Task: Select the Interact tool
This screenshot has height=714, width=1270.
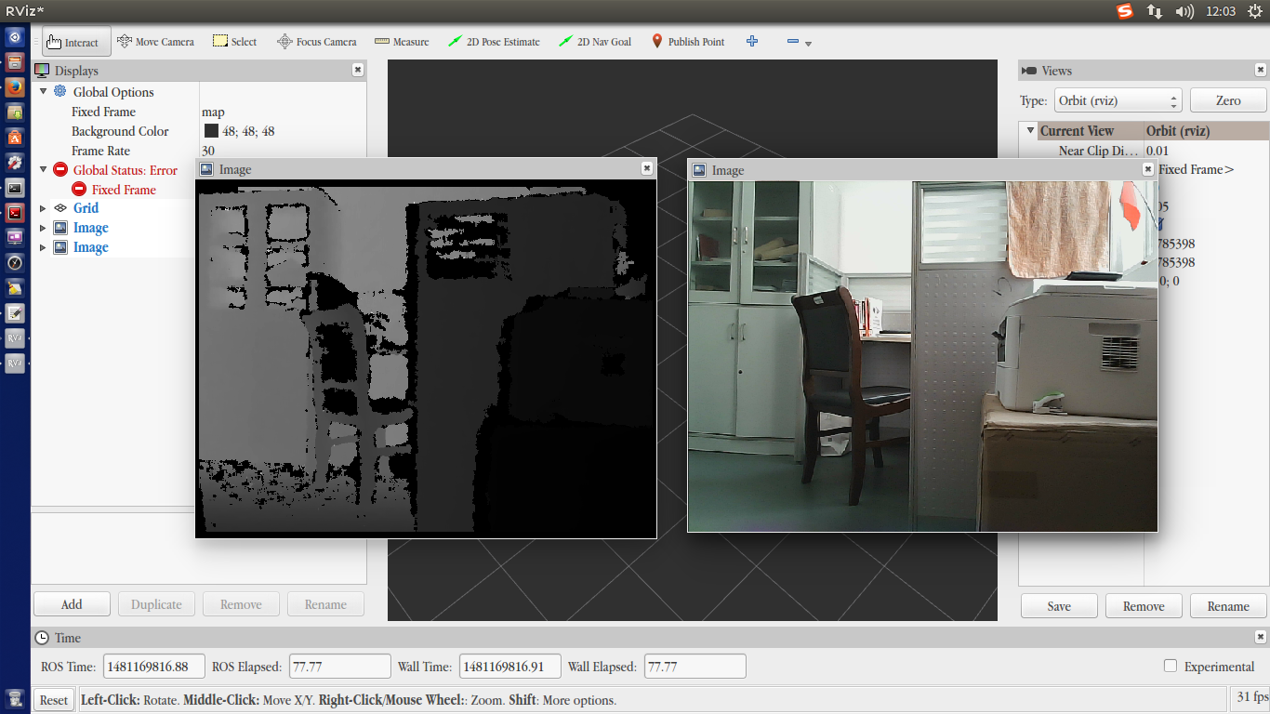Action: [x=76, y=42]
